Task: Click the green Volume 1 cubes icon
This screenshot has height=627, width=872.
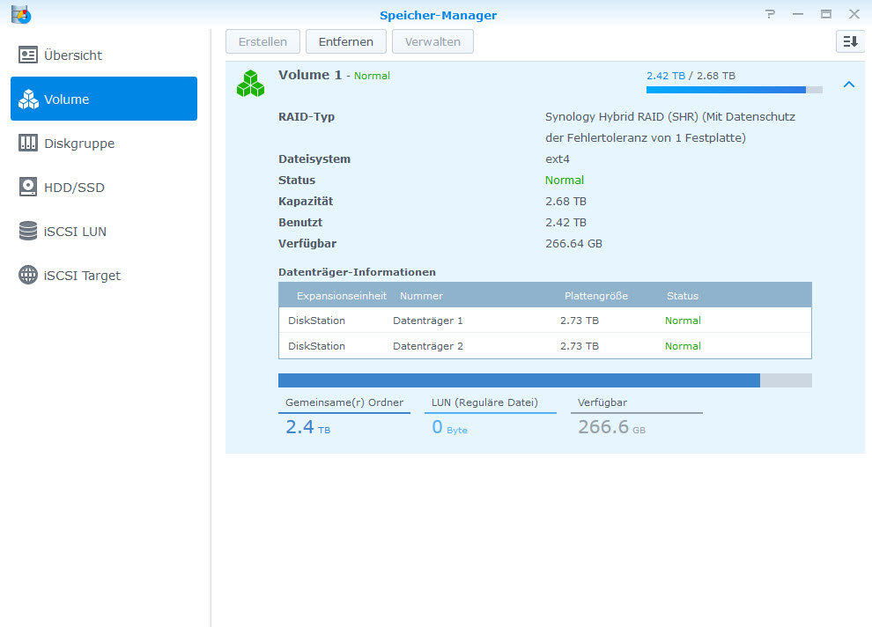Action: pos(250,84)
